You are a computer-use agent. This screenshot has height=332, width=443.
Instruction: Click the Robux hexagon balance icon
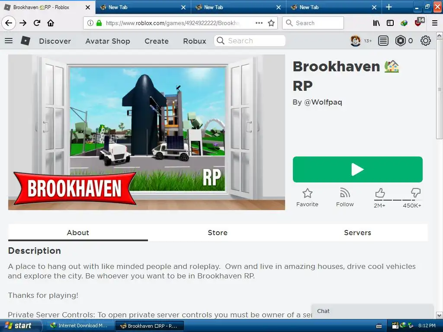click(400, 41)
